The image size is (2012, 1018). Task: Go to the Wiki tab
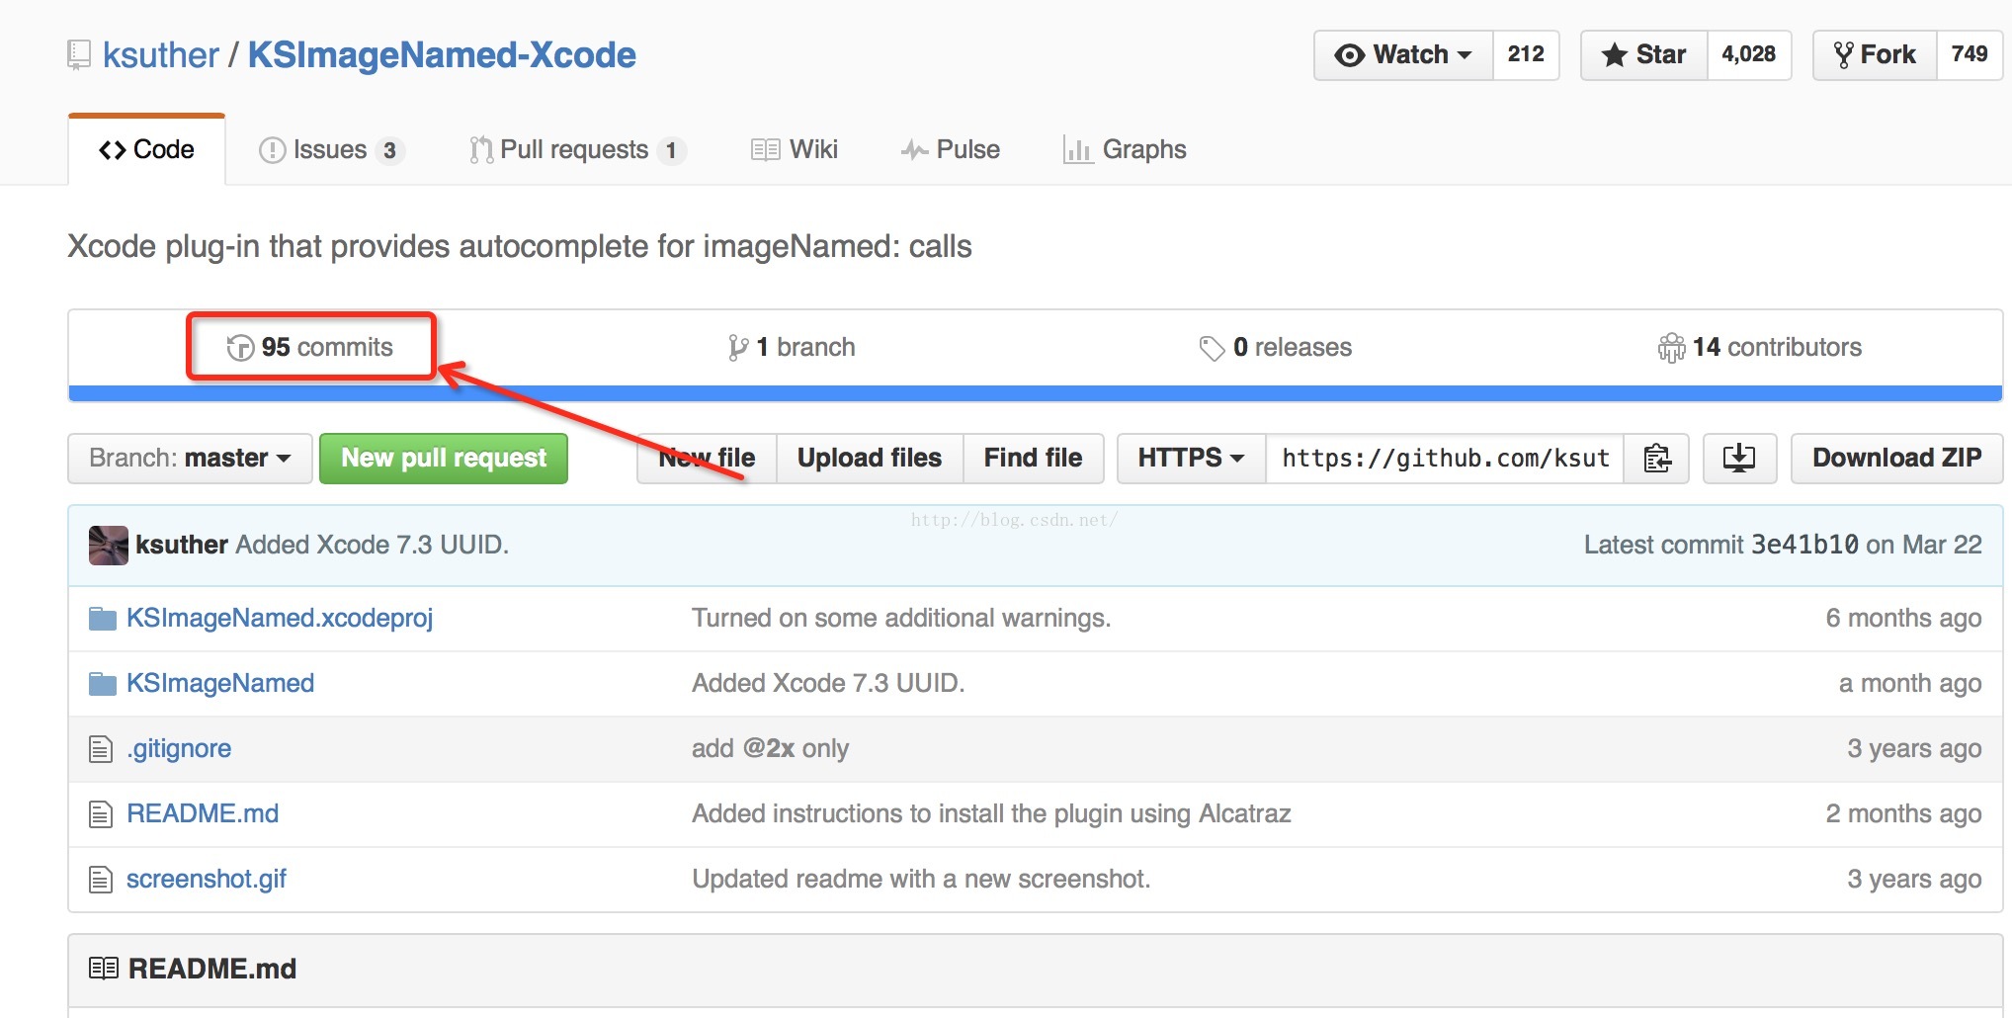(795, 150)
